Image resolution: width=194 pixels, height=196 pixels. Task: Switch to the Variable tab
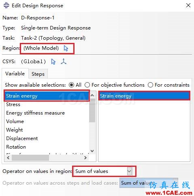(15, 74)
